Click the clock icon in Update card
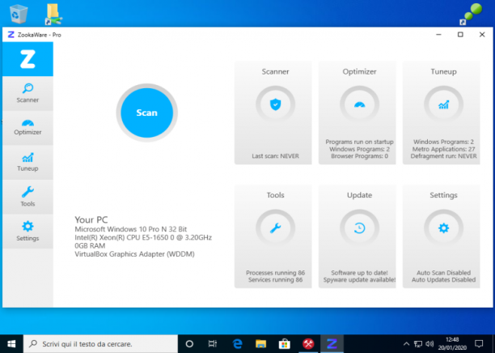The height and width of the screenshot is (353, 495). tap(359, 228)
